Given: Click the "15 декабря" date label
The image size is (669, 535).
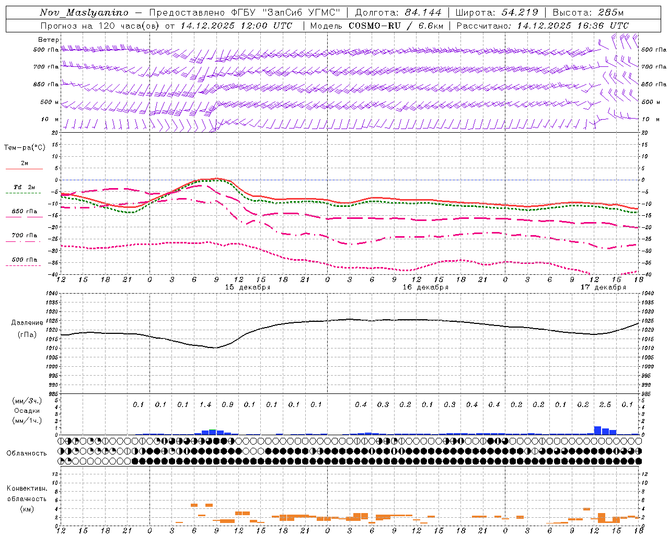Looking at the screenshot, I should 248,287.
